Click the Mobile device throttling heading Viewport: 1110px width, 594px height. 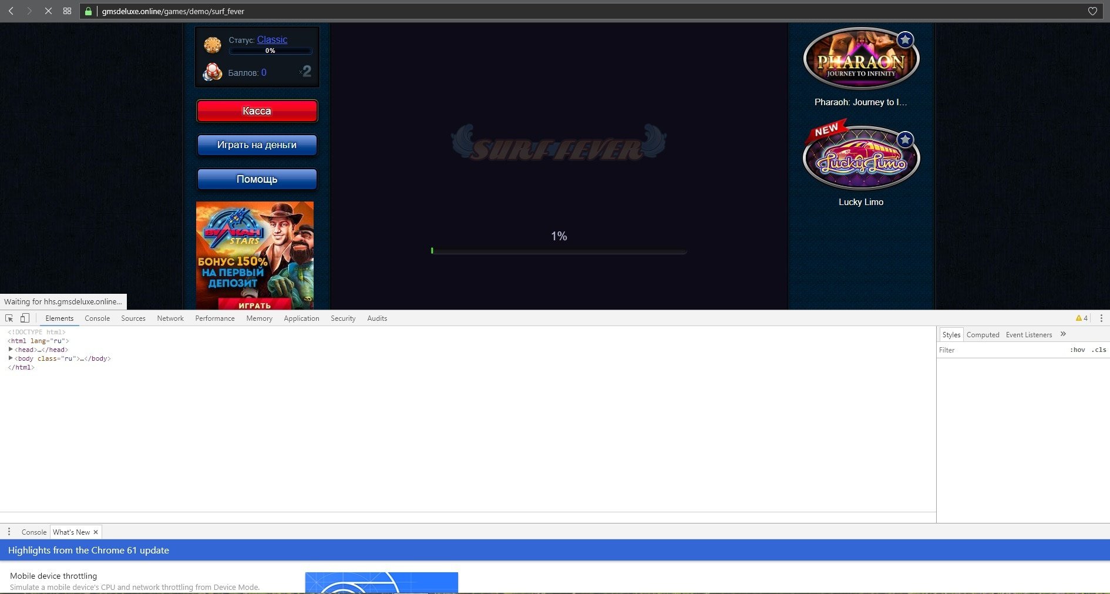pyautogui.click(x=53, y=576)
